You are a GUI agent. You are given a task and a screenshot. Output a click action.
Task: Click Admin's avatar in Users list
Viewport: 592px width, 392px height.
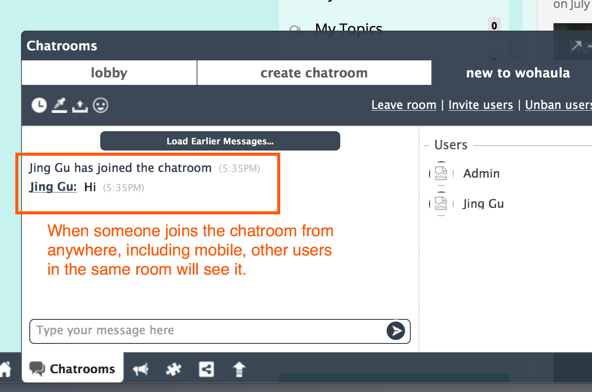(x=441, y=174)
